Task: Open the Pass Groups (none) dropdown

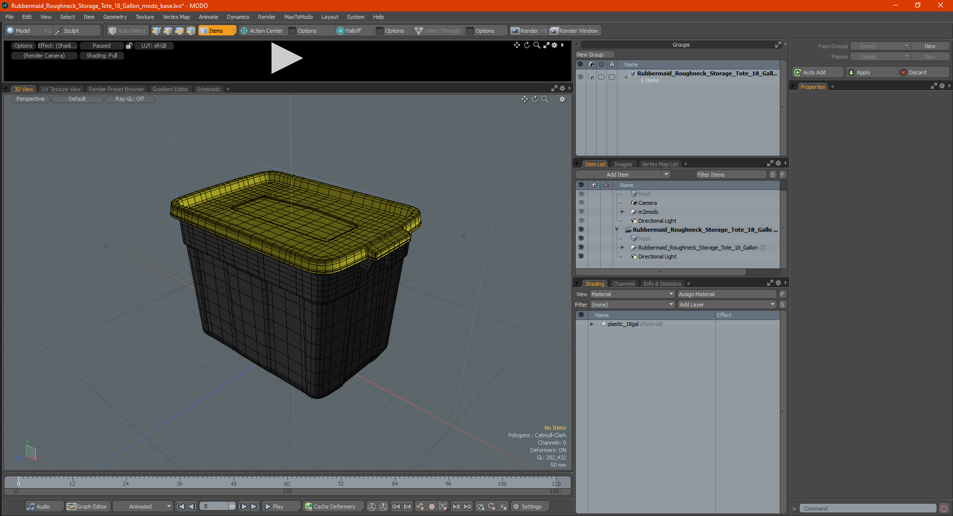Action: coord(880,46)
